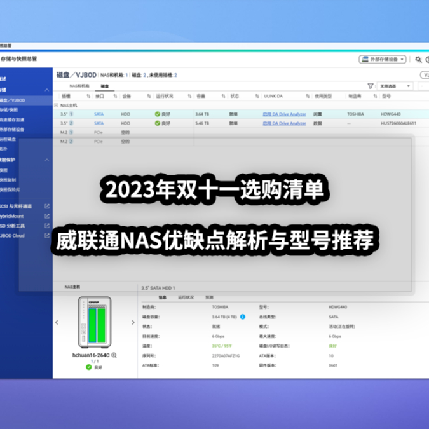Switch to the 预测 detail tab

209,297
